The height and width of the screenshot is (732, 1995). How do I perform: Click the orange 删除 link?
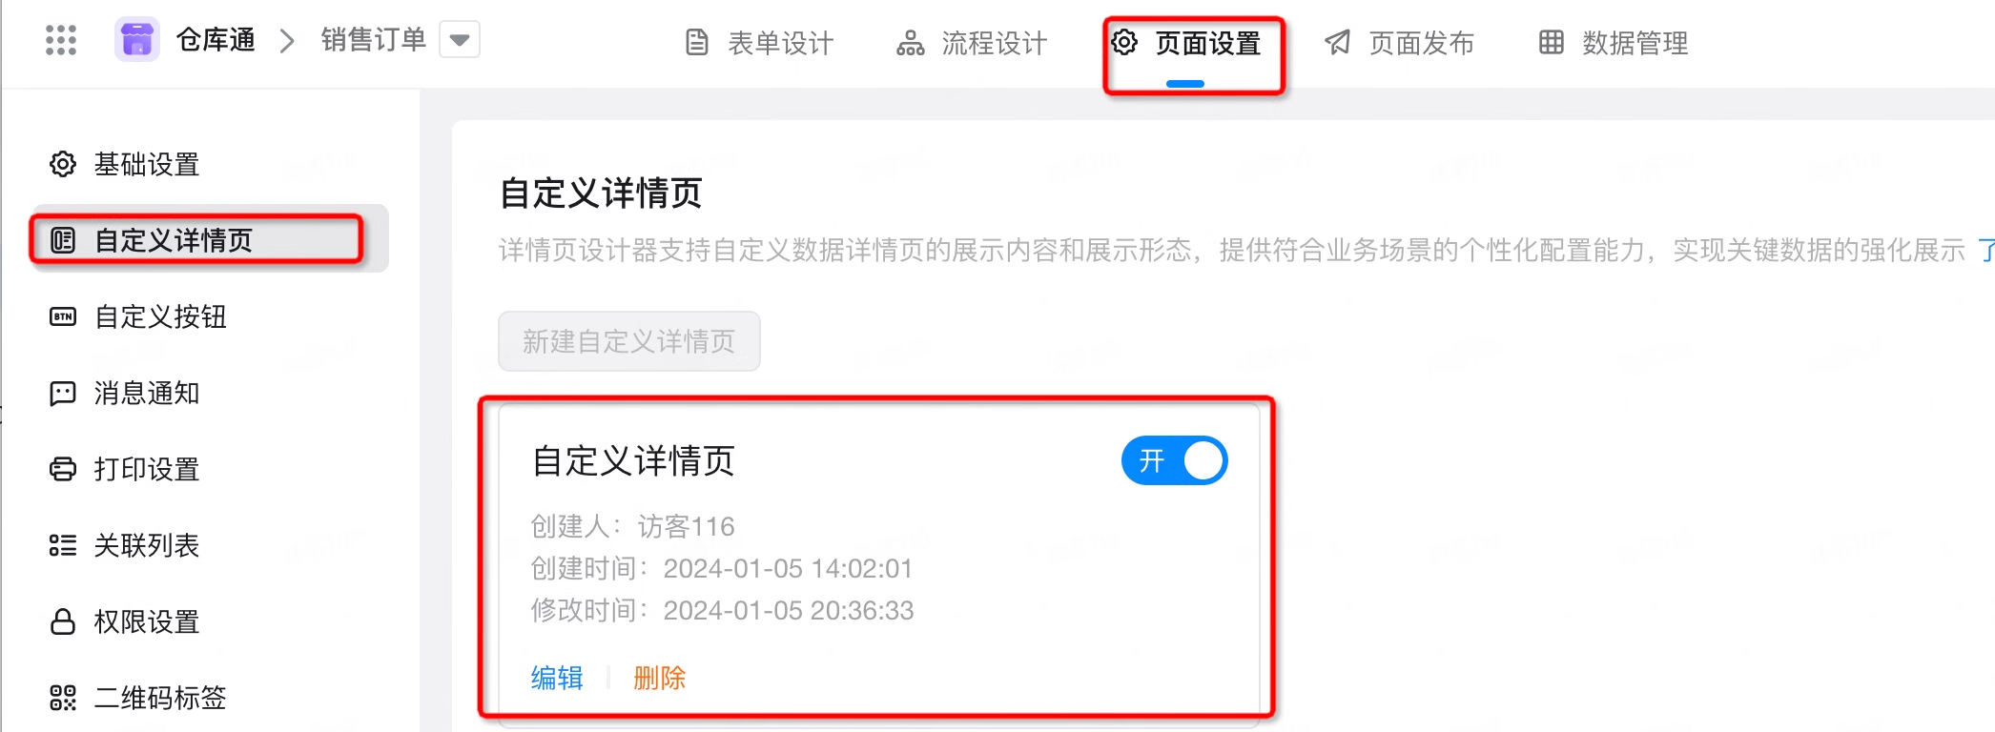[x=660, y=678]
